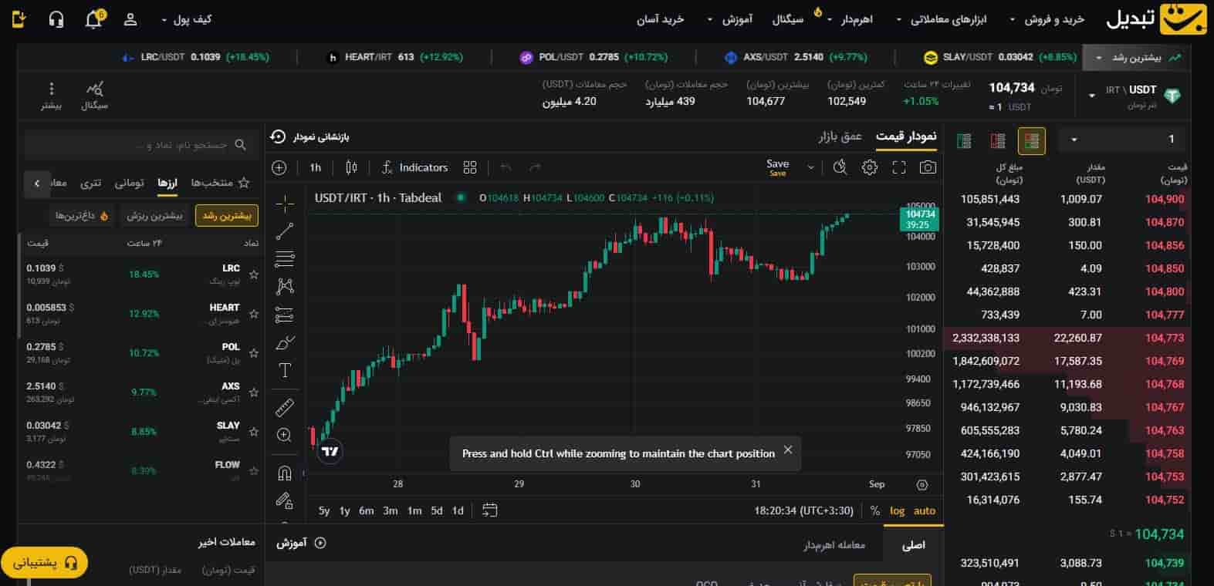Set chart range to 5d

click(437, 510)
